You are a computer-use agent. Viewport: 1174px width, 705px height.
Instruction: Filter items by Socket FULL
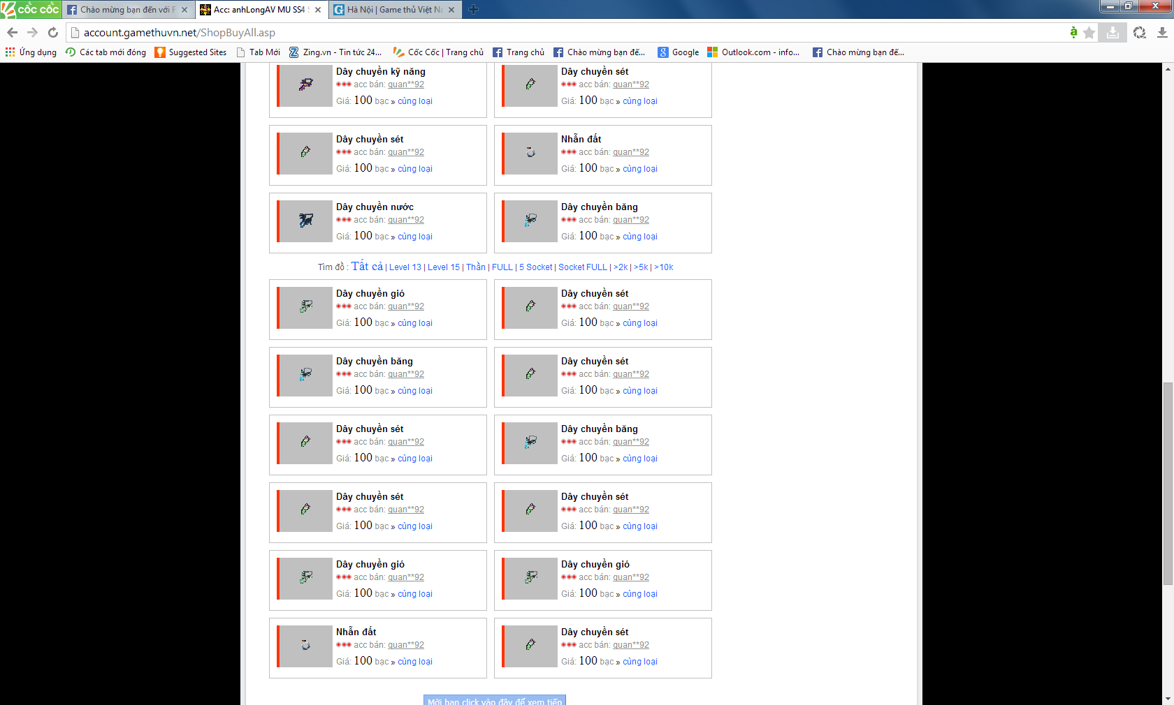583,267
